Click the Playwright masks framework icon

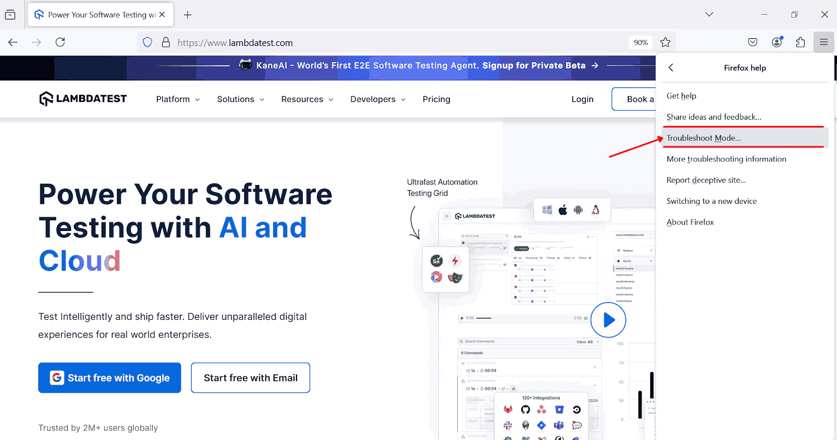pos(455,277)
